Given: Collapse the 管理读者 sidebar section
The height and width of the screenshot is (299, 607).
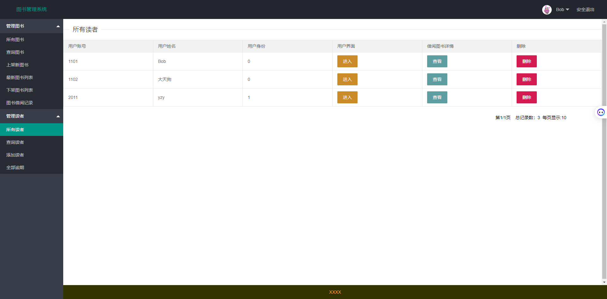Looking at the screenshot, I should tap(32, 116).
